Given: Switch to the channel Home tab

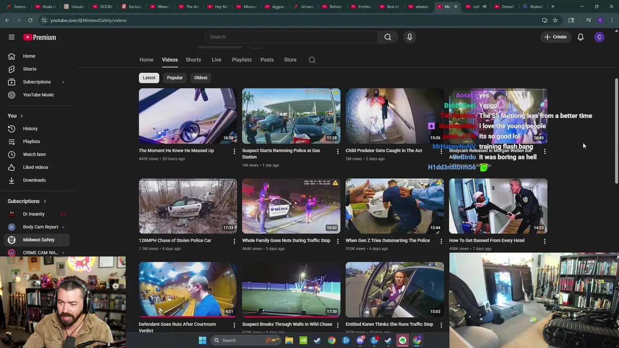Looking at the screenshot, I should pyautogui.click(x=147, y=60).
